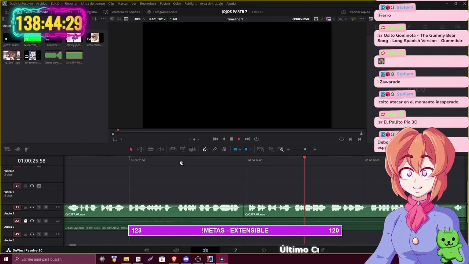
Task: Choose Dynamic trim mode tool
Action: coord(160,149)
